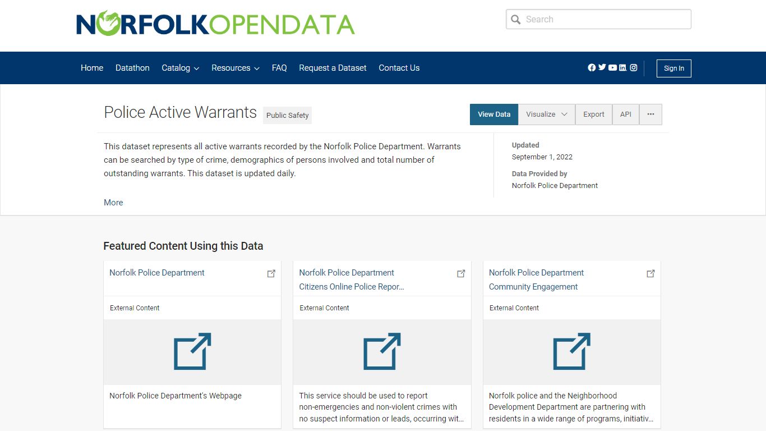The width and height of the screenshot is (766, 431).
Task: Click 'Norfolk Police Department's Webpage' description
Action: tap(176, 396)
